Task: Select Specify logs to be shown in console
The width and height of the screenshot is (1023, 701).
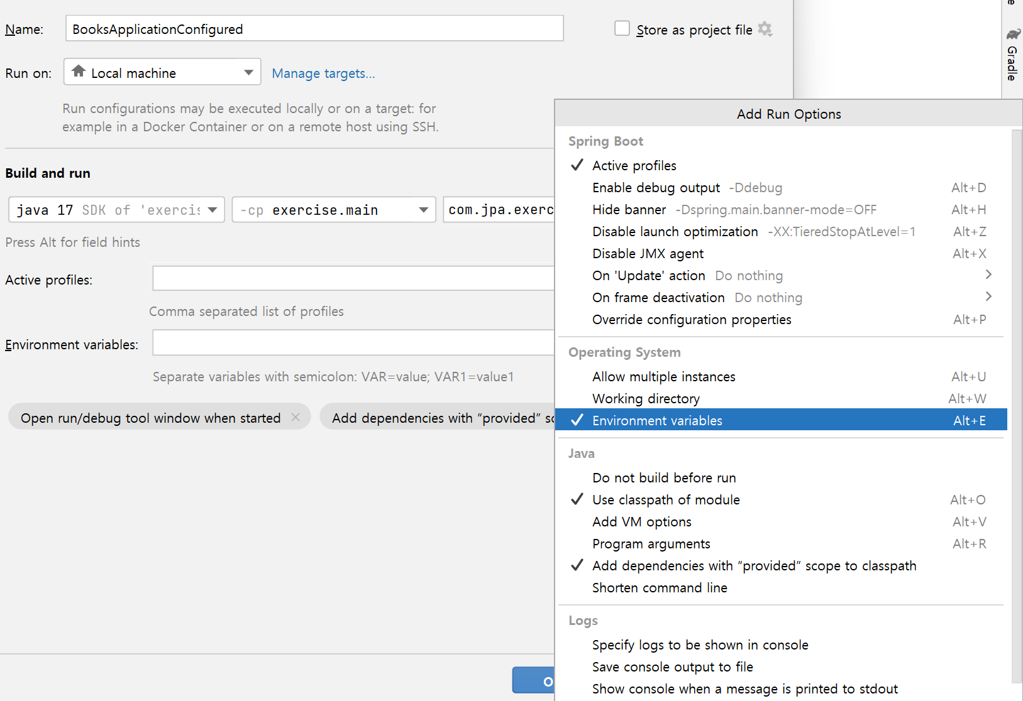Action: (781, 645)
